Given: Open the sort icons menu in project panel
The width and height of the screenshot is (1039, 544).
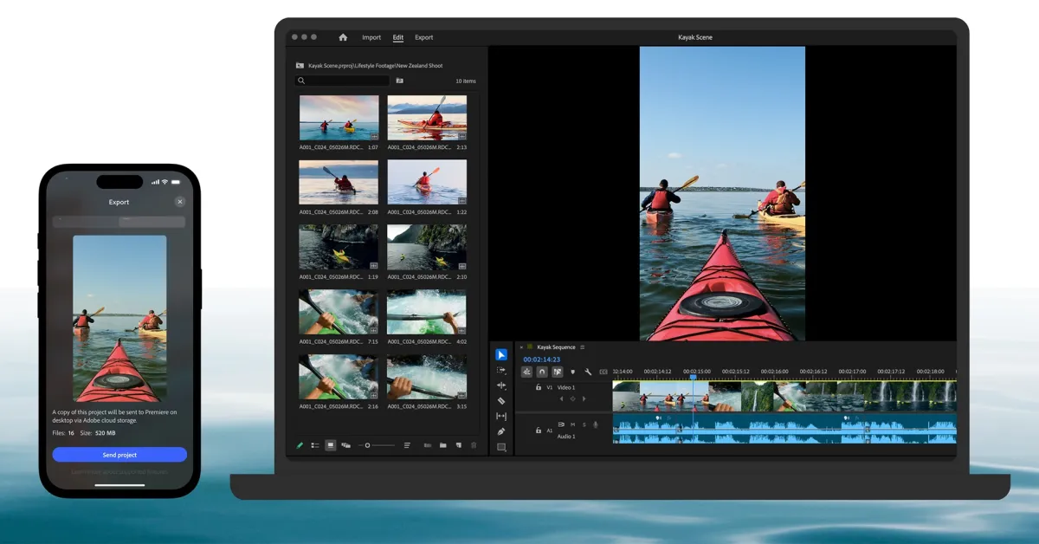Looking at the screenshot, I should [x=407, y=445].
